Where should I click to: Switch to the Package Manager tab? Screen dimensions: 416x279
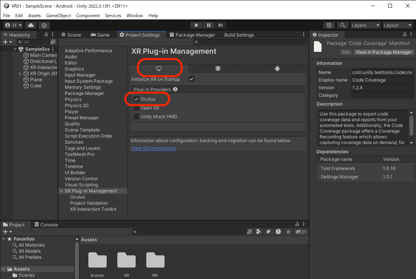tap(192, 35)
